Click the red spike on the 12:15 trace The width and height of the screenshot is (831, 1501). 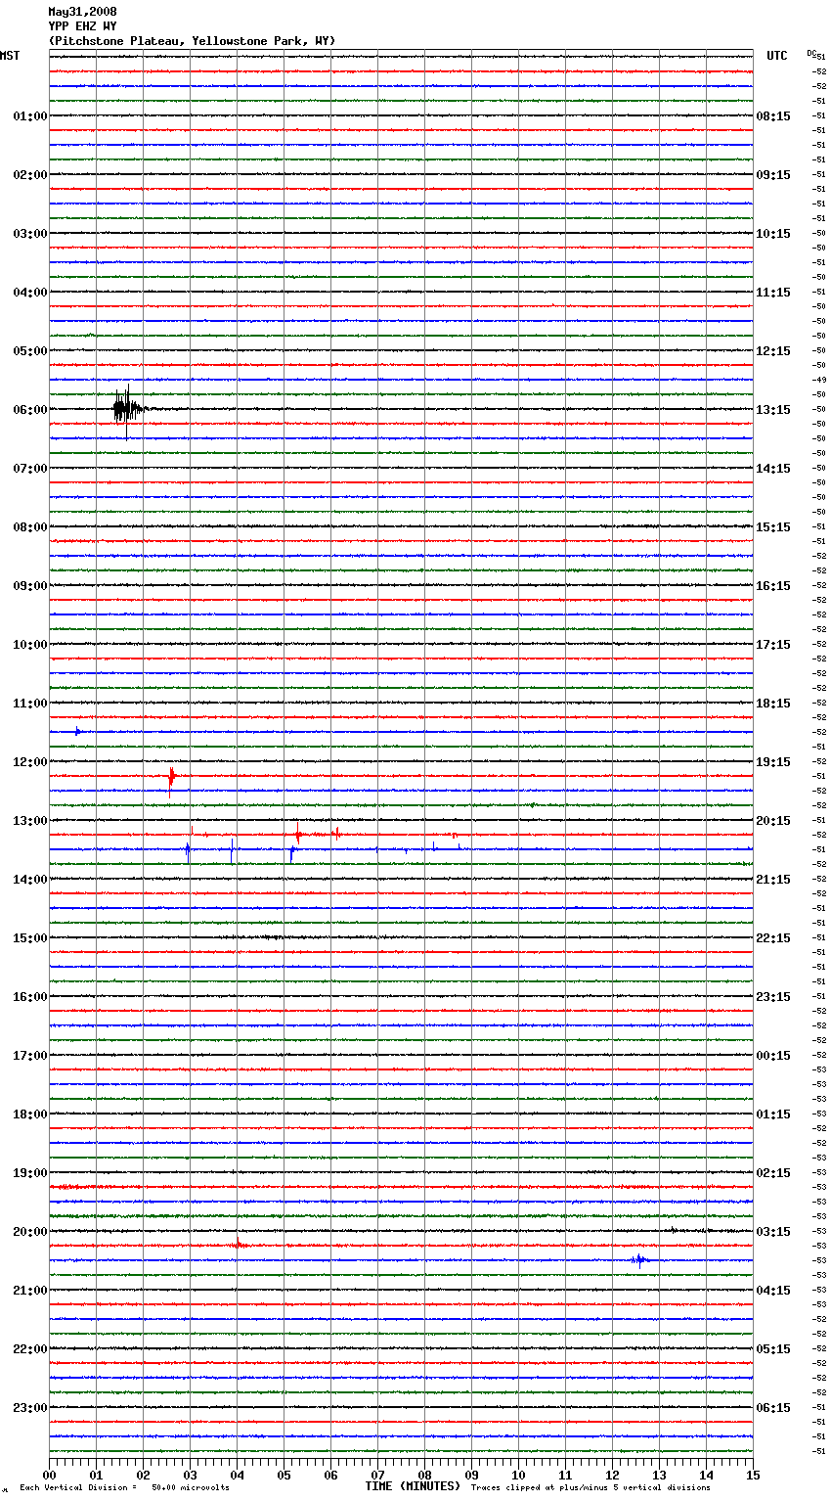(171, 777)
